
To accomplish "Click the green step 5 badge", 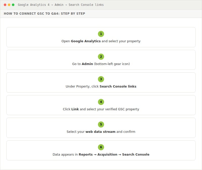I will click(x=101, y=124).
